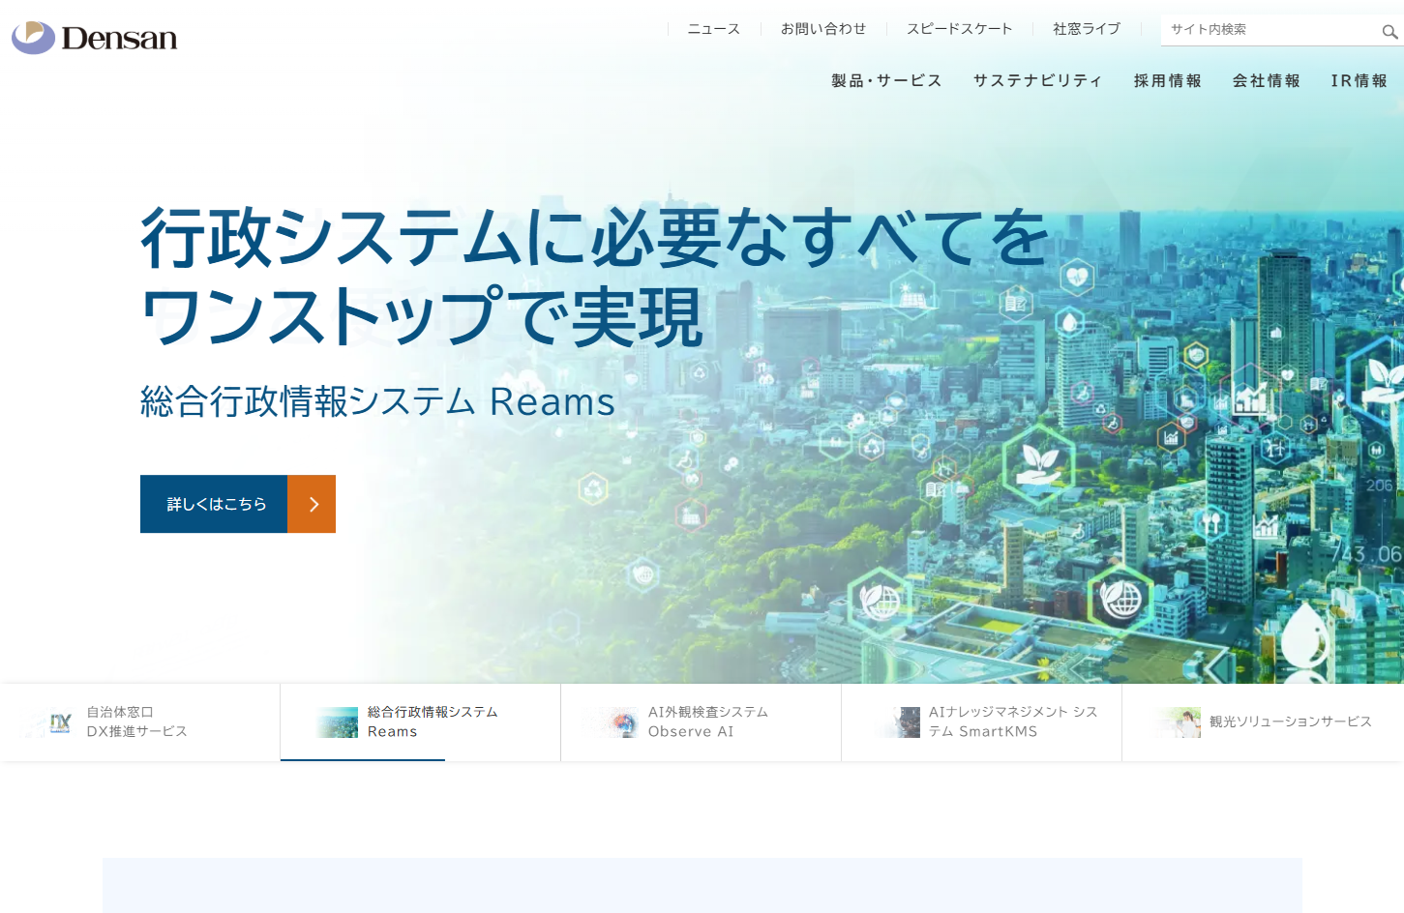Click the Reams slide thumbnail image
1404x913 pixels.
pyautogui.click(x=339, y=722)
